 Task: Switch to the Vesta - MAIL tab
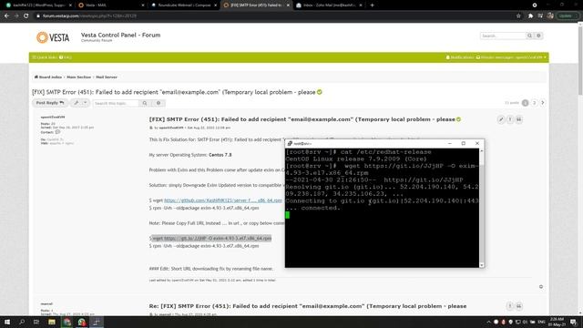tap(110, 5)
